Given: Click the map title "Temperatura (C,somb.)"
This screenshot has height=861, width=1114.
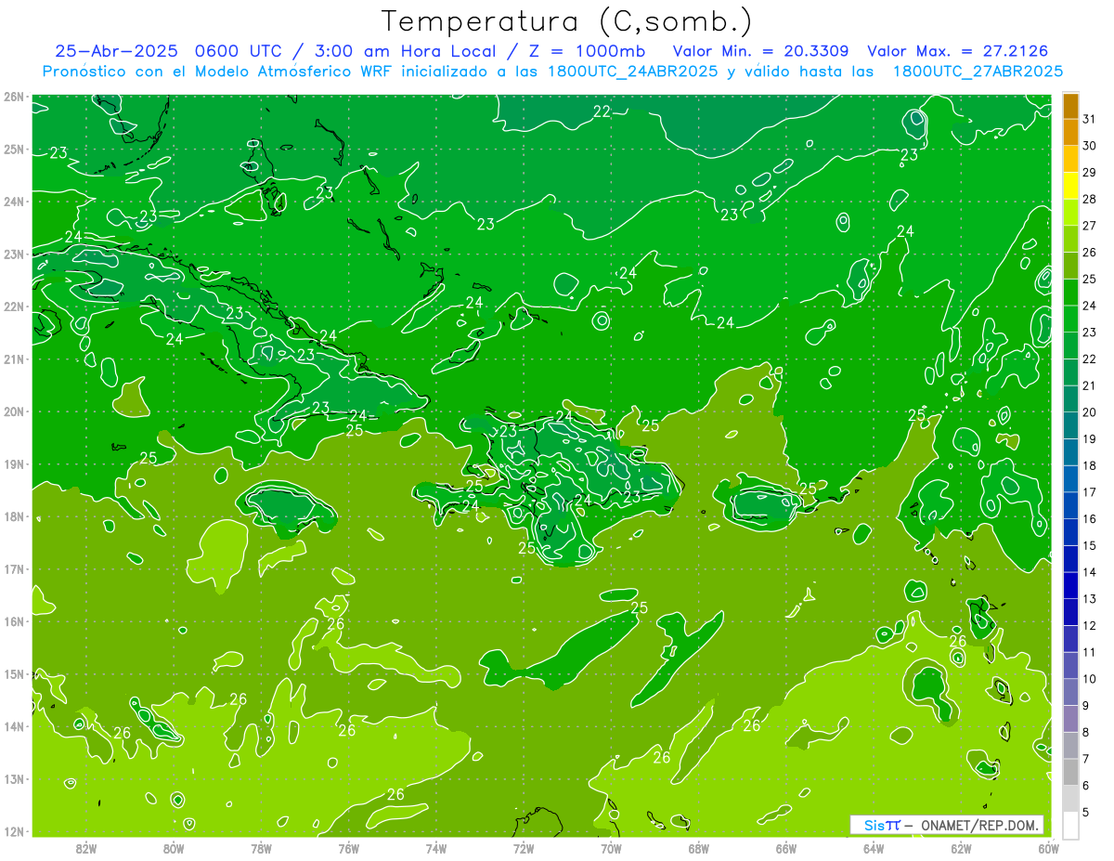Looking at the screenshot, I should click(x=567, y=21).
